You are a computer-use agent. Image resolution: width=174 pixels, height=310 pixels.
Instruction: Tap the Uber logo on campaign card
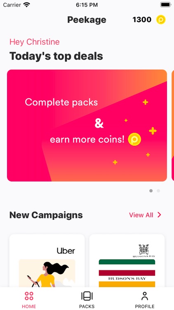pyautogui.click(x=66, y=251)
